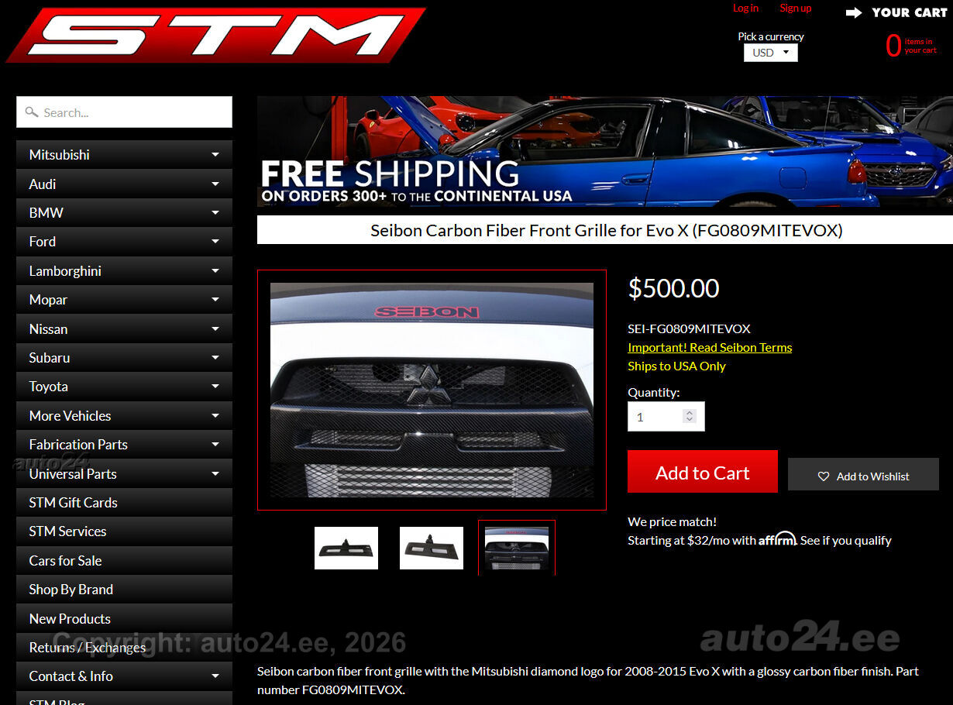Click the items in your cart counter
Viewport: 953px width, 705px height.
tap(911, 46)
